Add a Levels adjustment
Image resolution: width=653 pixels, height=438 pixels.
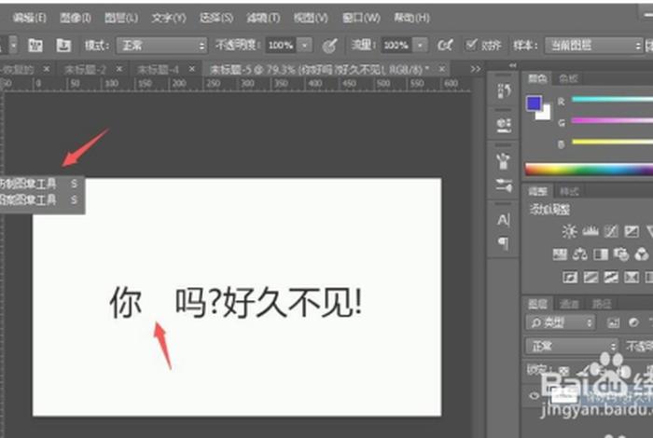590,231
